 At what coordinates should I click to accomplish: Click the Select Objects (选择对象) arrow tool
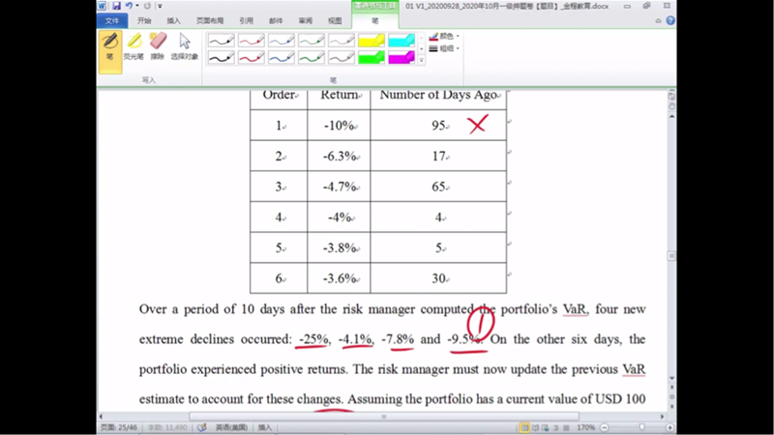coord(184,45)
